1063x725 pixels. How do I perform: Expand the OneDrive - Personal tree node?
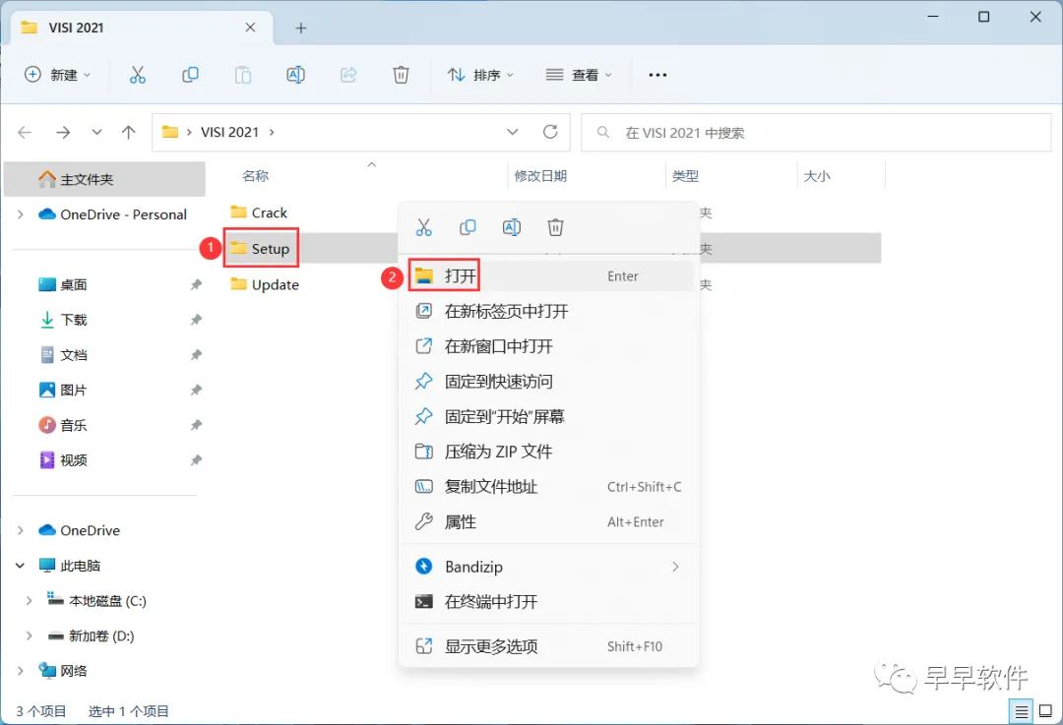(x=21, y=214)
